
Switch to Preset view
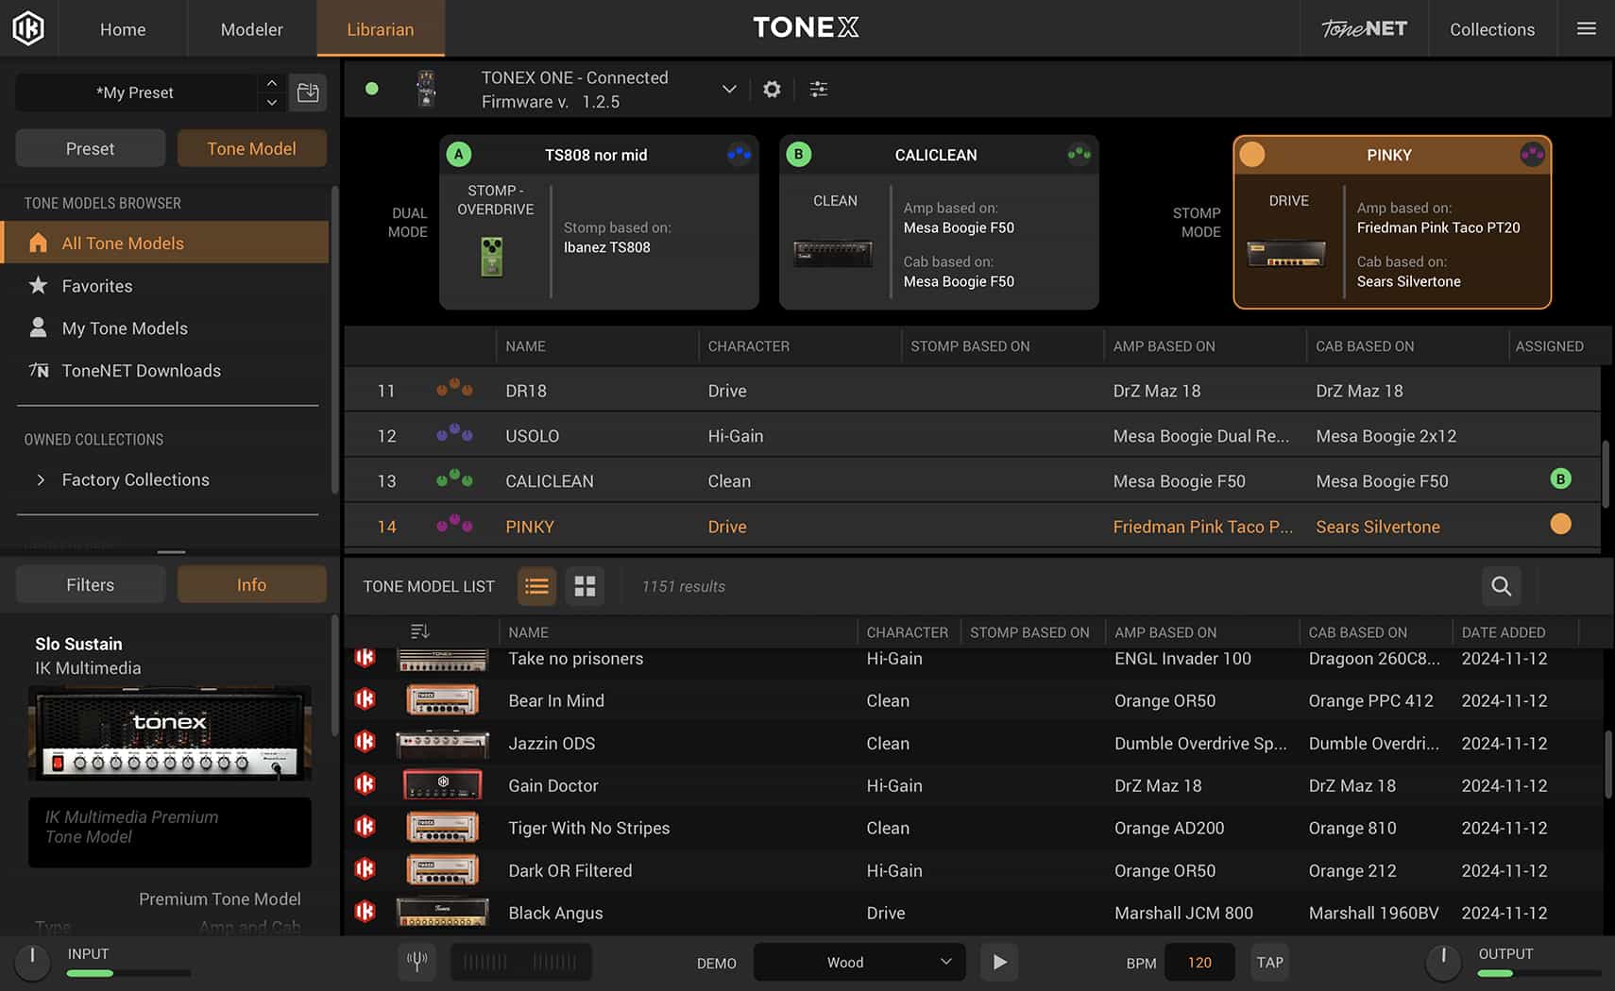pos(91,148)
